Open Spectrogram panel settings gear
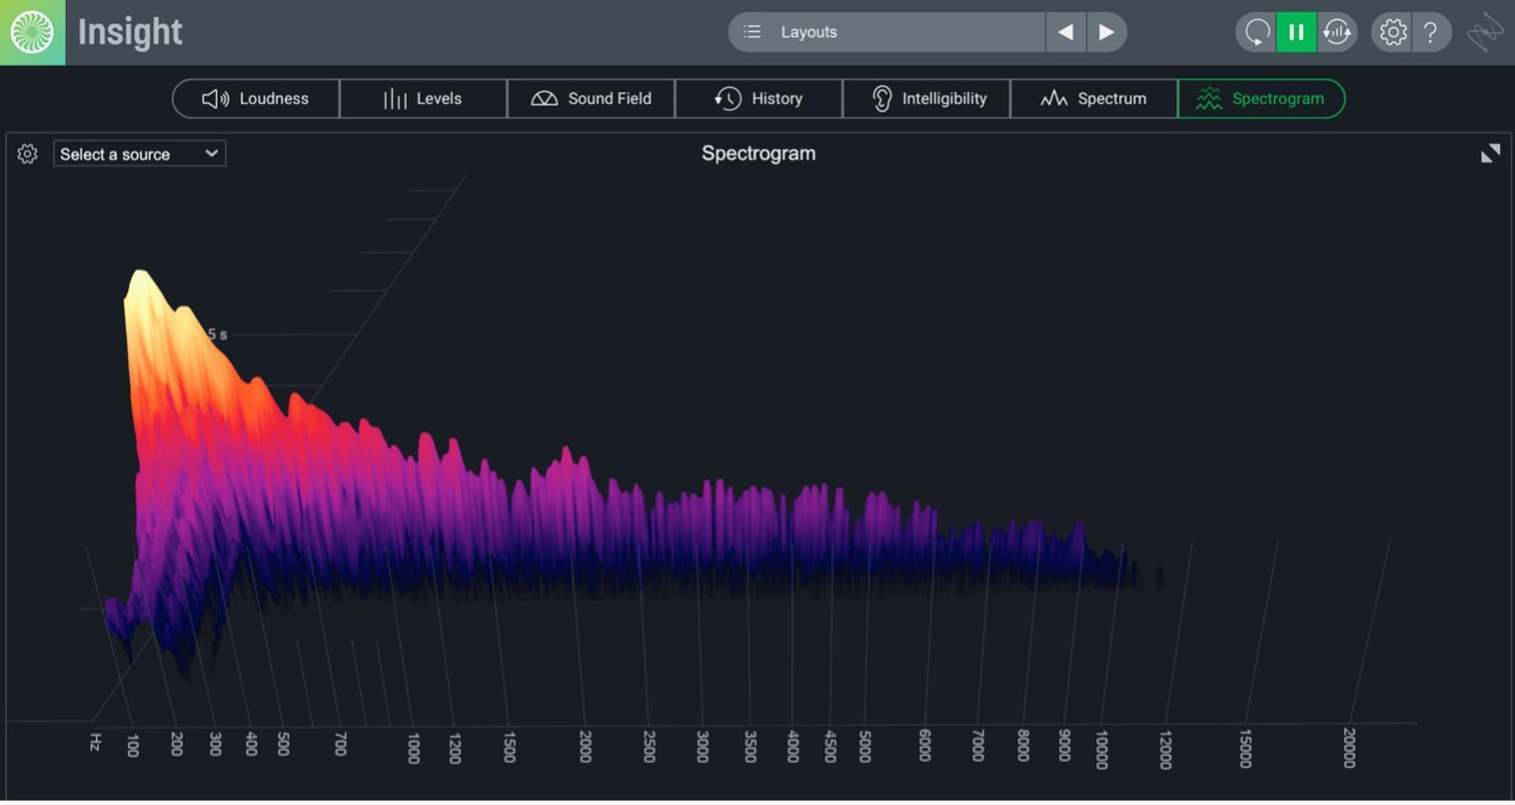The width and height of the screenshot is (1515, 805). [28, 154]
